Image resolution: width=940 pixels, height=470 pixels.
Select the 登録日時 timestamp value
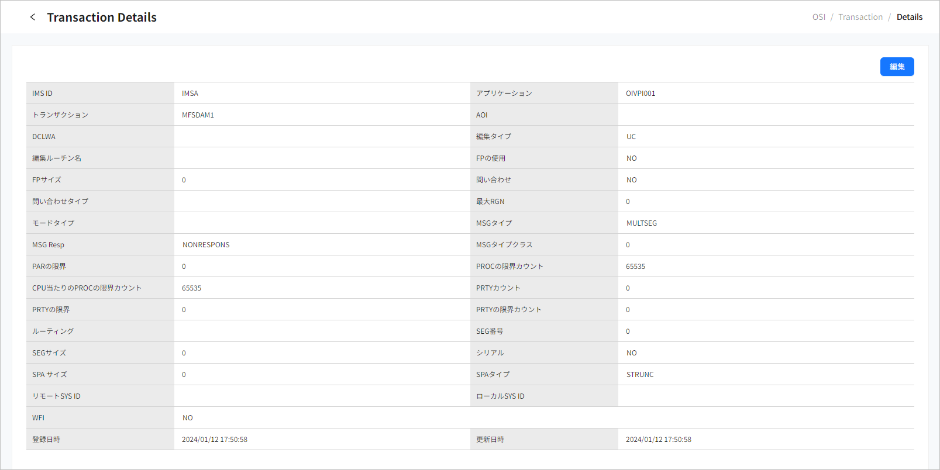point(214,440)
